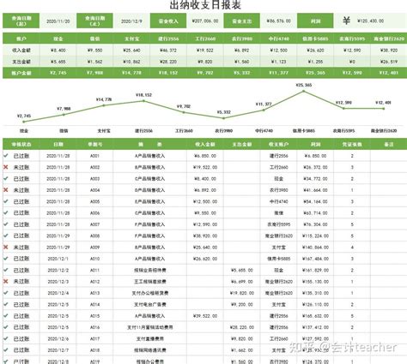Image resolution: width=407 pixels, height=364 pixels.
Task: Select the 未过账 status text in row A002
Action: [21, 167]
